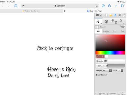The width and height of the screenshot is (127, 95).
Task: Reload the kleki.com page
Action: [x=97, y=6]
